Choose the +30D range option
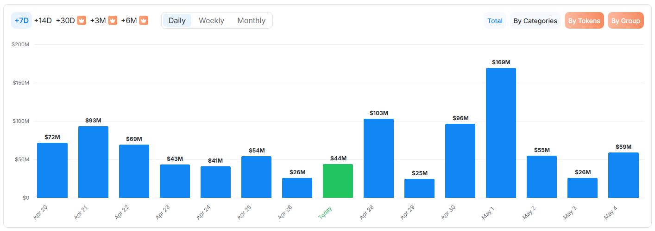The width and height of the screenshot is (655, 231). pyautogui.click(x=65, y=21)
